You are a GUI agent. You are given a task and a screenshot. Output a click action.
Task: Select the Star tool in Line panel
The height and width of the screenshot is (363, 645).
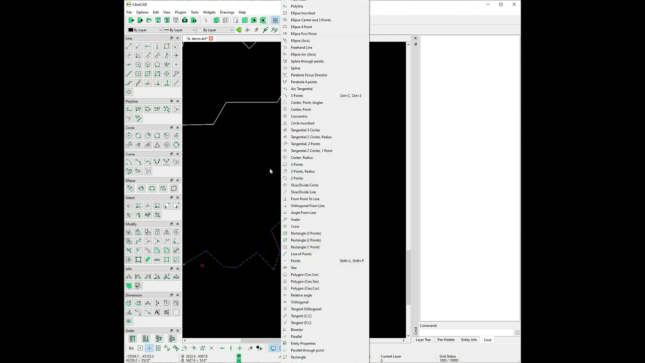[x=167, y=65]
